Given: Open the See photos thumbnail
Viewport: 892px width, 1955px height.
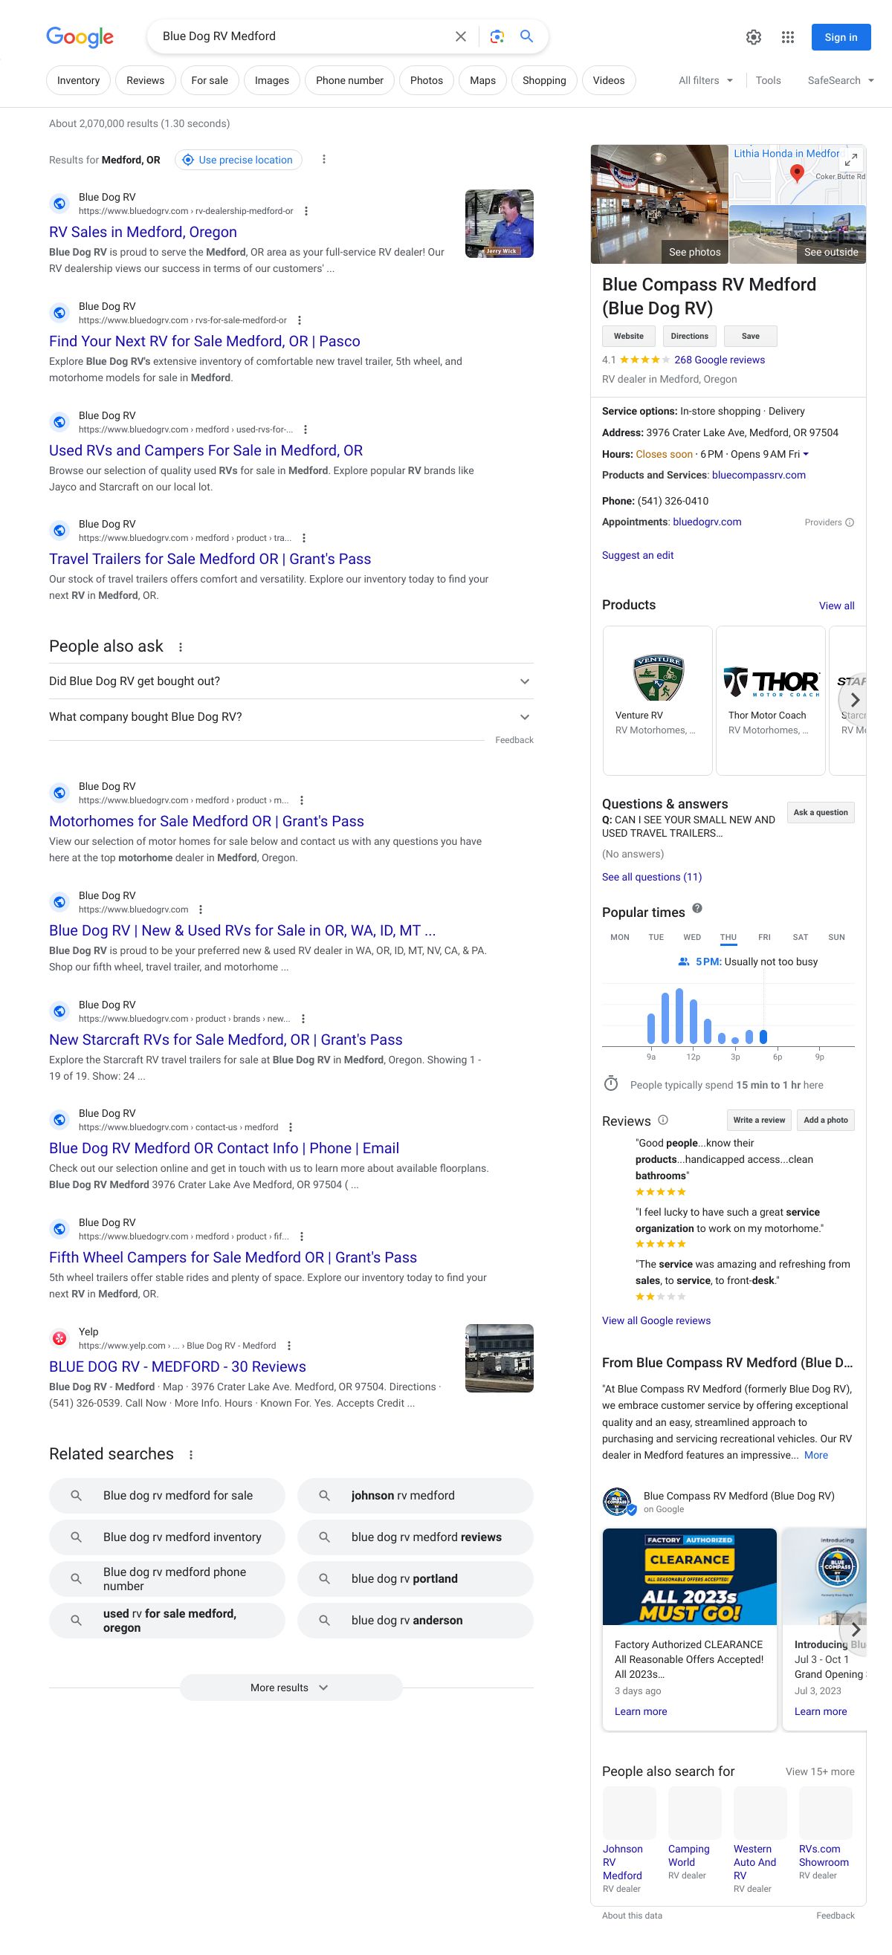Looking at the screenshot, I should coord(659,204).
